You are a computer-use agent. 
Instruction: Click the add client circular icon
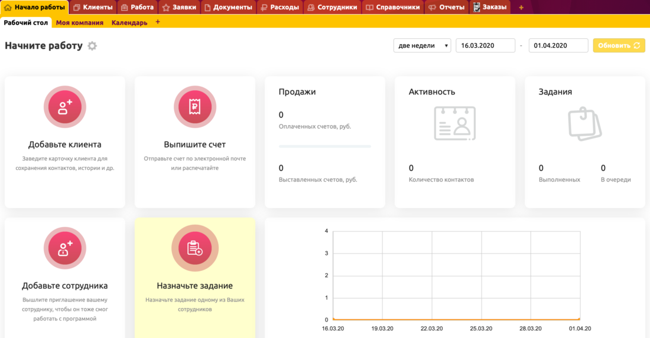[x=65, y=107]
